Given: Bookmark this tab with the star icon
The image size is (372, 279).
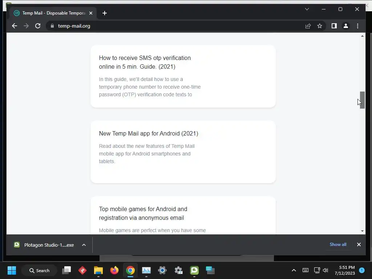Looking at the screenshot, I should point(320,26).
